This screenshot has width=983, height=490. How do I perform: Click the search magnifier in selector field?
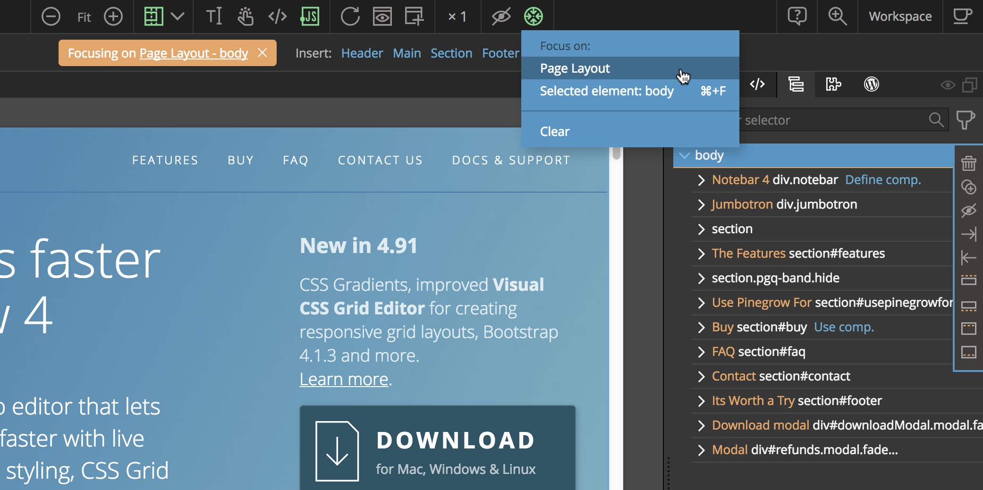click(x=936, y=120)
